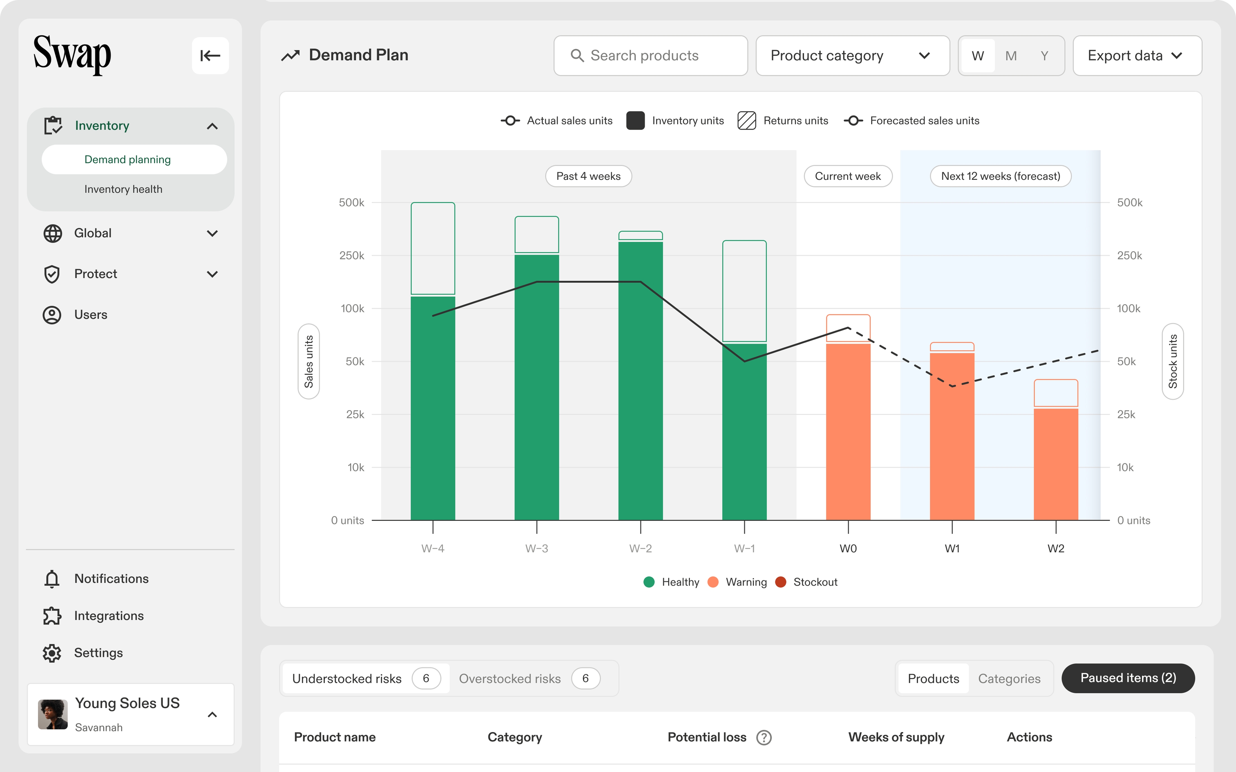This screenshot has height=772, width=1236.
Task: Expand the Export data dropdown
Action: click(1137, 56)
